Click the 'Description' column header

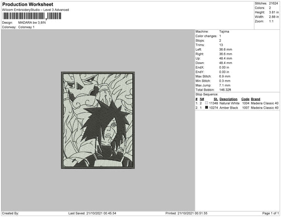229,99
